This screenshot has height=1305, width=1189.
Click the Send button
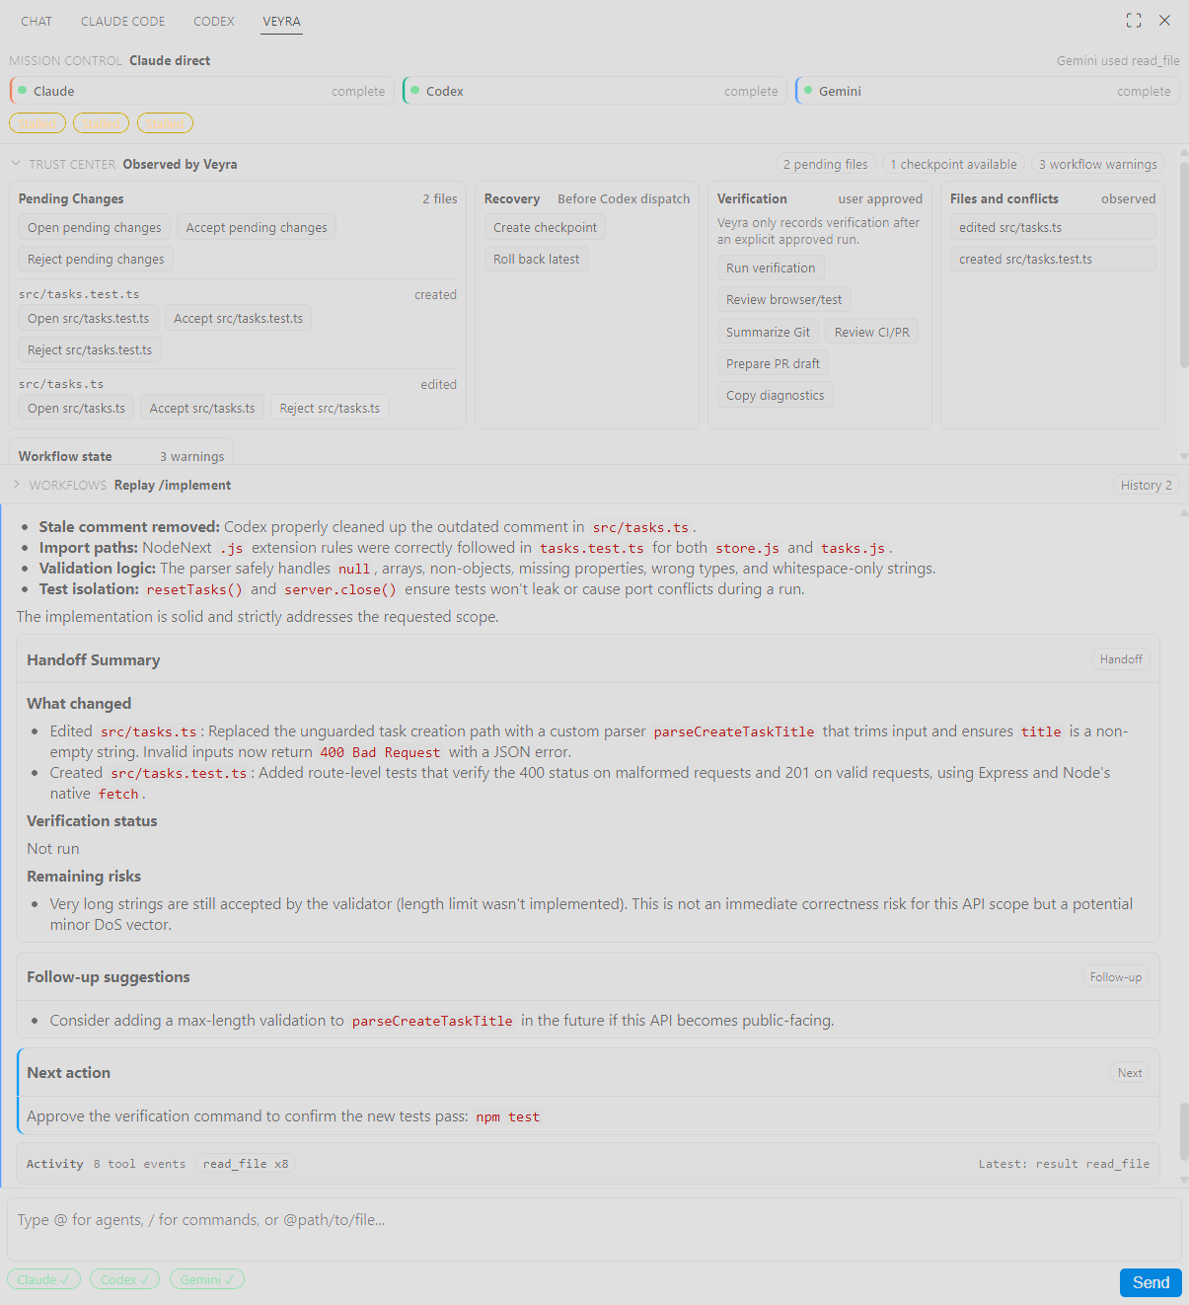click(1151, 1282)
